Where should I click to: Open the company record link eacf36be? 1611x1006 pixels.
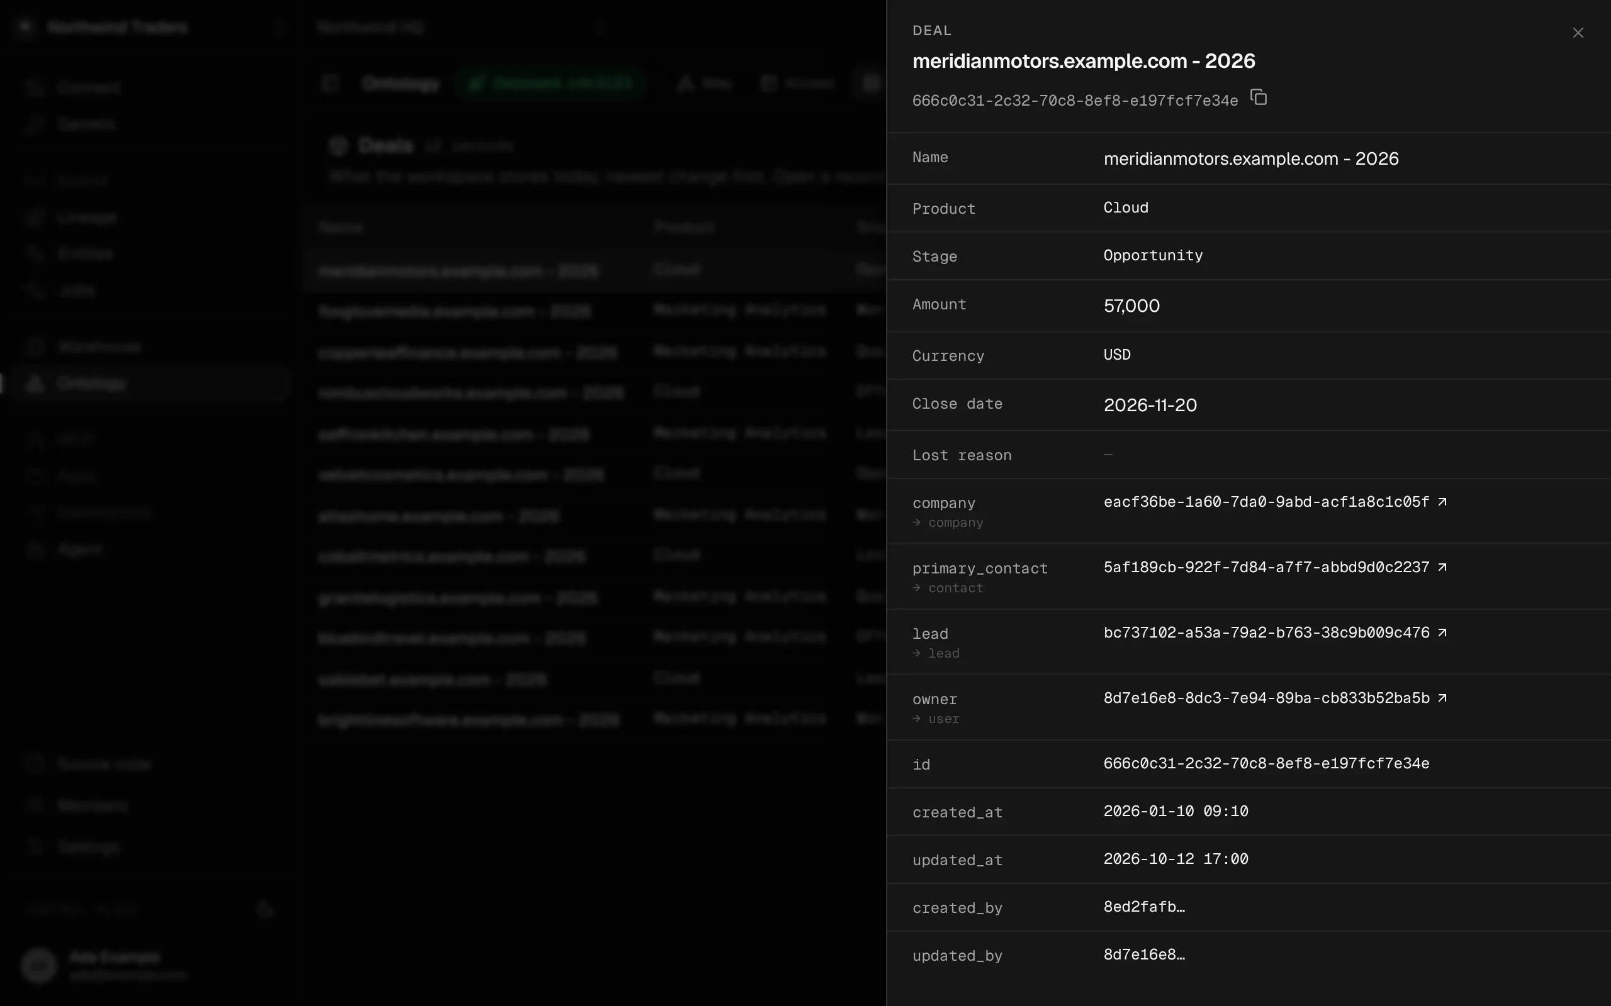pyautogui.click(x=1275, y=502)
